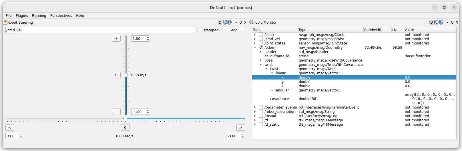Reload the Topic Monitor plugin
Screen dimensions: 462x151
coord(436,22)
